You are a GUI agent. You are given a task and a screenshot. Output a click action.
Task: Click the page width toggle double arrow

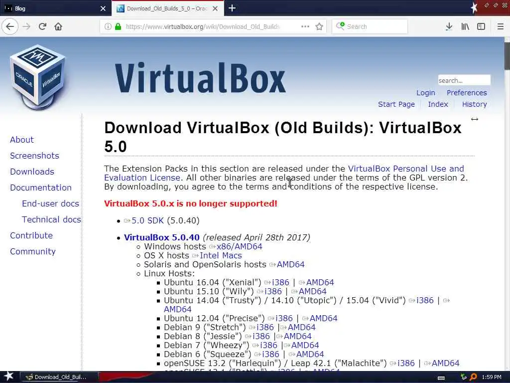tap(475, 119)
